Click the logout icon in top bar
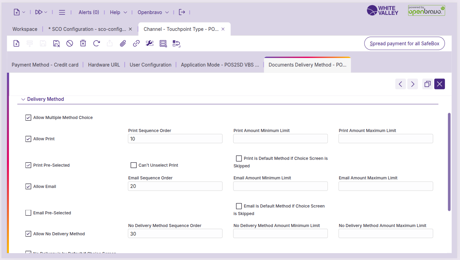This screenshot has width=460, height=260. [x=182, y=12]
